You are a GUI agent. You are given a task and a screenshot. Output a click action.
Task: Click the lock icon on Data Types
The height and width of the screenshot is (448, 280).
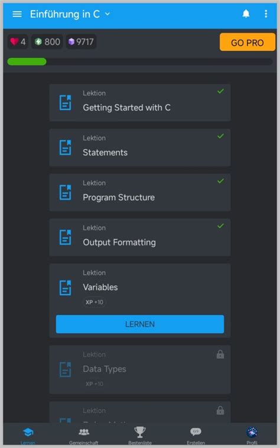pyautogui.click(x=220, y=354)
